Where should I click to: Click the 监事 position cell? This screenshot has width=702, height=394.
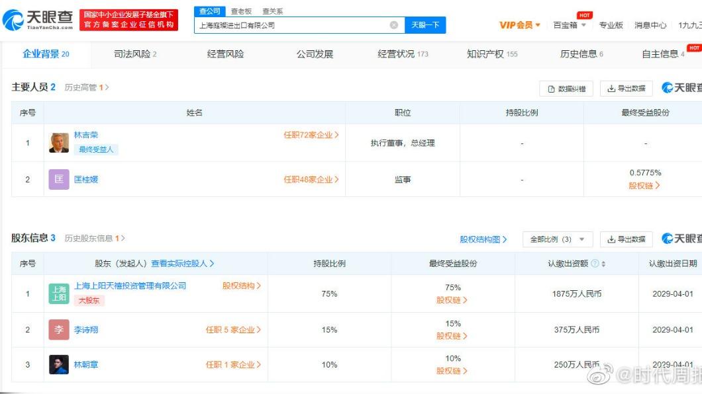403,180
